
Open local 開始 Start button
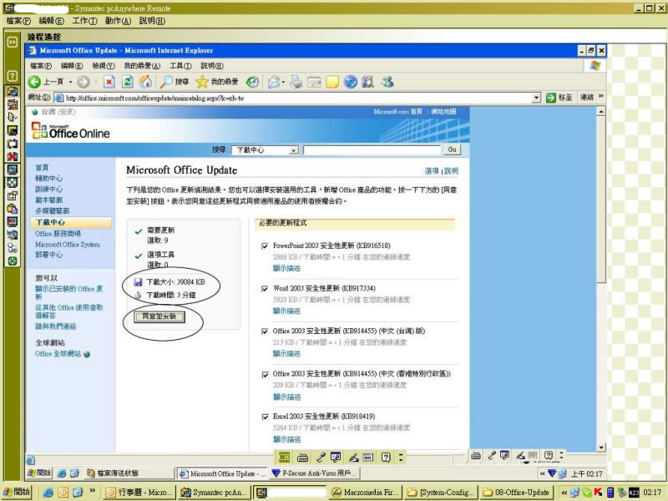pyautogui.click(x=17, y=492)
